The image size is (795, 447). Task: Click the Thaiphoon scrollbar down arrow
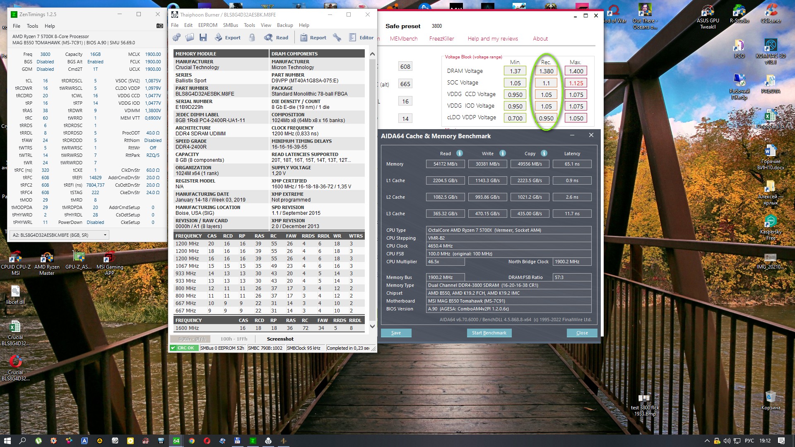coord(372,327)
